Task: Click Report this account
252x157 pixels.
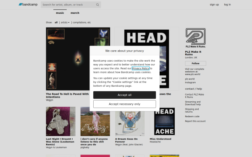Action: click(195, 121)
